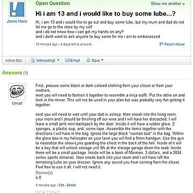Click the star icon beside Interesting!
Image resolution: width=193 pixels, height=193 pixels.
(x=33, y=61)
